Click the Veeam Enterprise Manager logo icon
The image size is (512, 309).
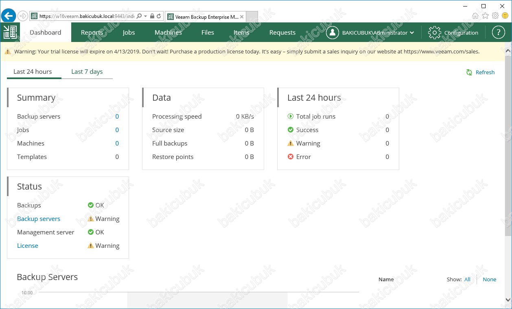(10, 32)
